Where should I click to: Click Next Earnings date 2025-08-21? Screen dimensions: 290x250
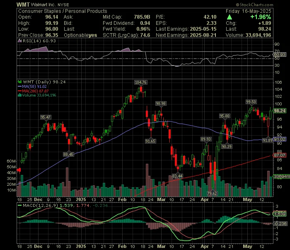pyautogui.click(x=203, y=35)
